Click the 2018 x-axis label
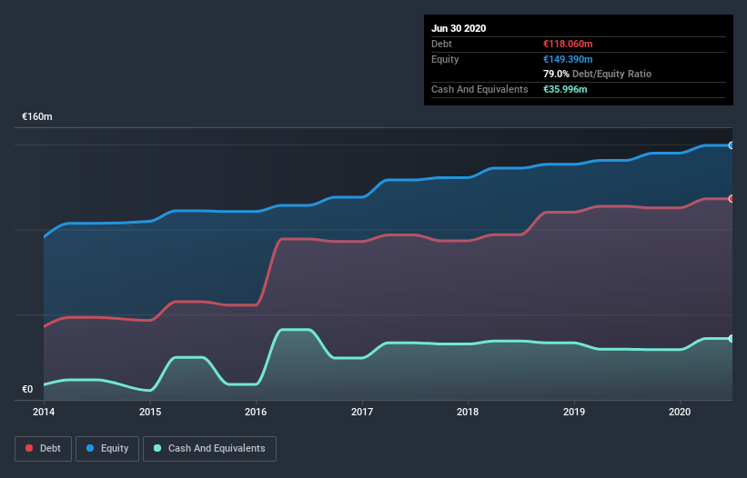This screenshot has height=478, width=747. (468, 412)
